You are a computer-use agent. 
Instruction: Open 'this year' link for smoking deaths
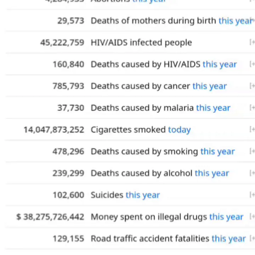point(217,152)
